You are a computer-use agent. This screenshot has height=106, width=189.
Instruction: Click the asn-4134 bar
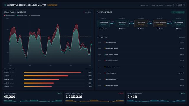click(x=42, y=79)
